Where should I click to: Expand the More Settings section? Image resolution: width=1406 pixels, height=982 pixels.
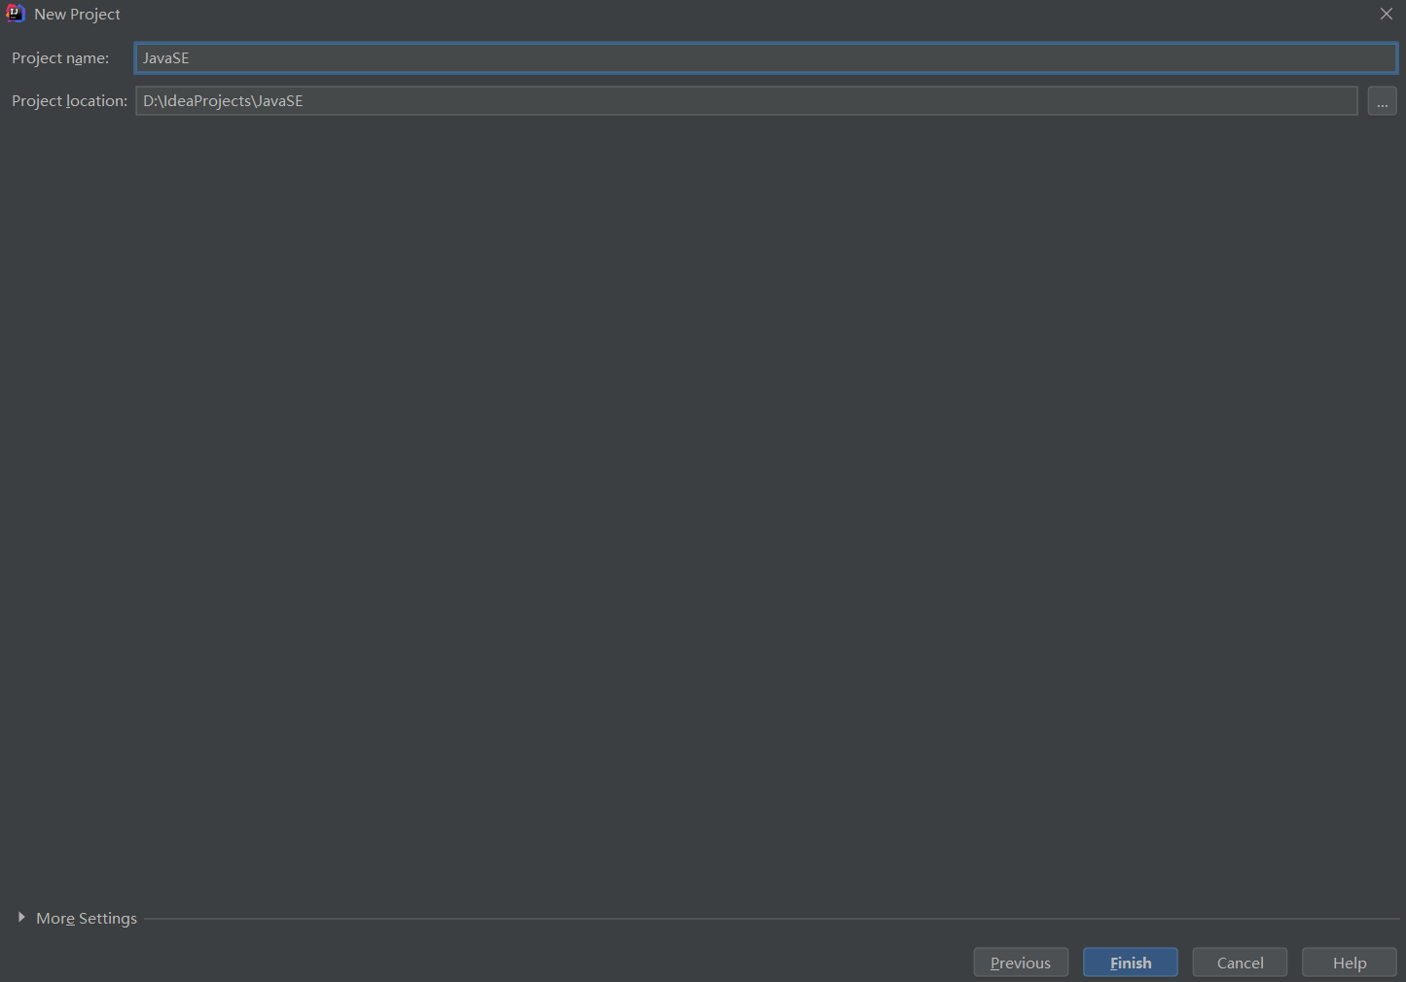point(21,918)
